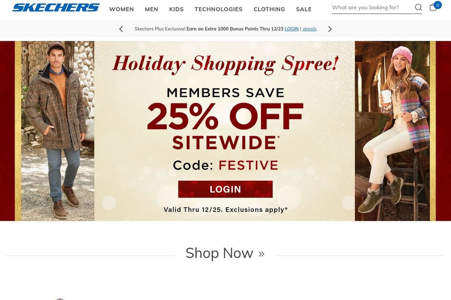
Task: Show next promo banner message
Action: (x=330, y=29)
